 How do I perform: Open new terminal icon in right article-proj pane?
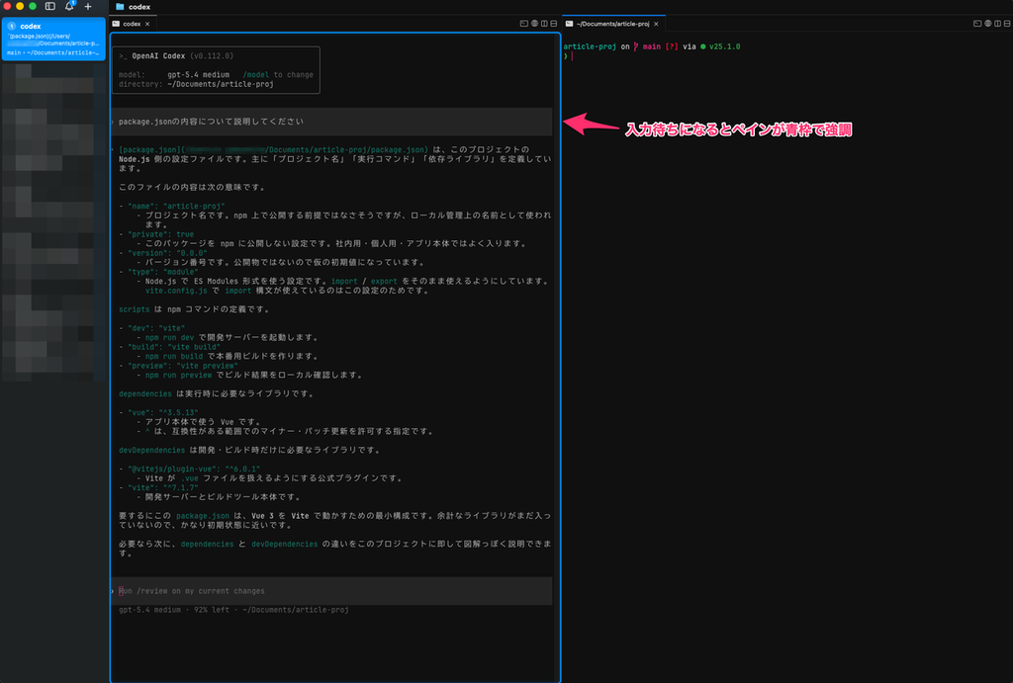977,24
